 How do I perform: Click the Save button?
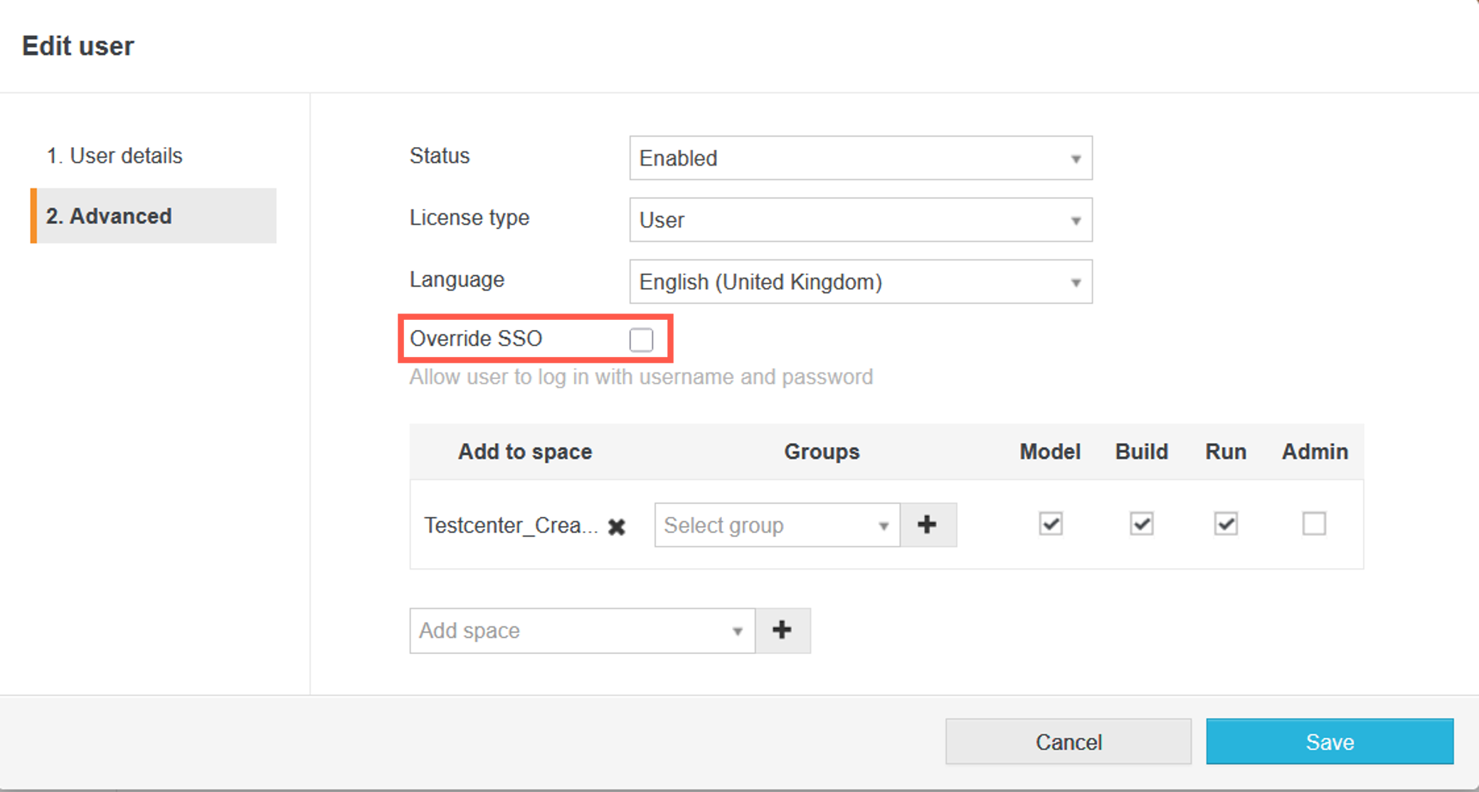coord(1329,742)
